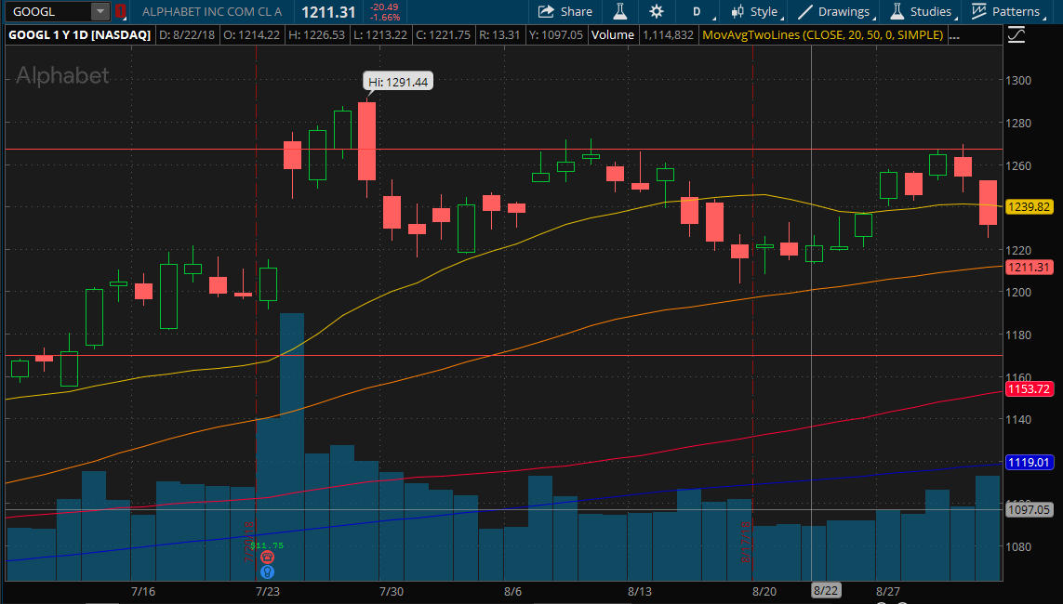Click the blue 1119.01 moving average label
The width and height of the screenshot is (1063, 604).
(1030, 463)
